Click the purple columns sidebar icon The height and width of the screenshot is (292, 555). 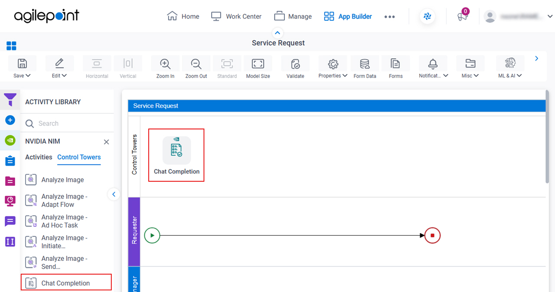pyautogui.click(x=10, y=241)
